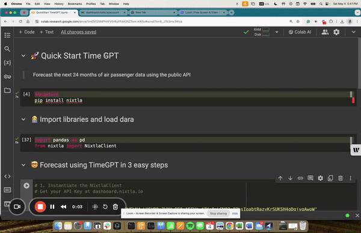Screen dimensions: 361x233
Task: Click Stop sharing button
Action: tap(218, 213)
